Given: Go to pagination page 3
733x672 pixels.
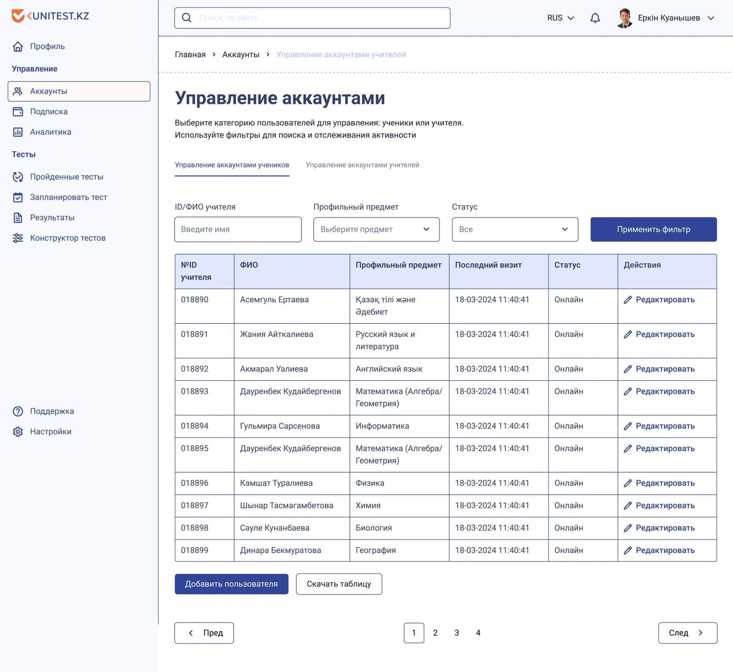Looking at the screenshot, I should (x=457, y=633).
